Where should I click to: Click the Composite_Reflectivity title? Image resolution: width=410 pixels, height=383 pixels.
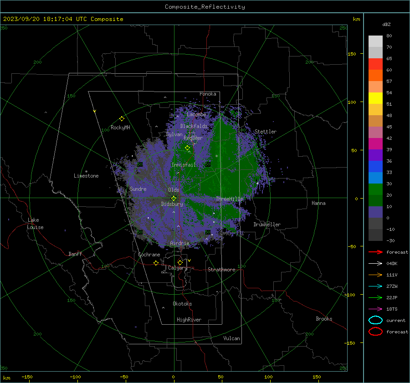pyautogui.click(x=205, y=7)
